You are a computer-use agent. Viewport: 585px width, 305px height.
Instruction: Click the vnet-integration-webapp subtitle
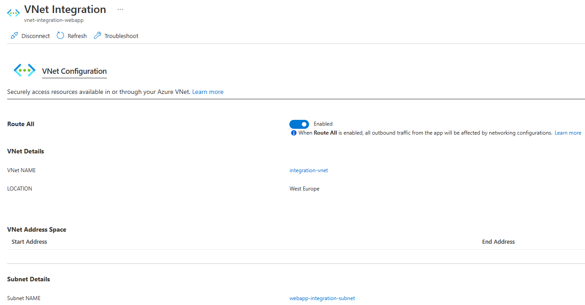[x=54, y=20]
